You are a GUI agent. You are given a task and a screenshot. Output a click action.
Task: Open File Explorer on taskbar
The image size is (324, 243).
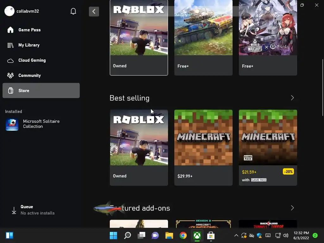click(x=169, y=235)
